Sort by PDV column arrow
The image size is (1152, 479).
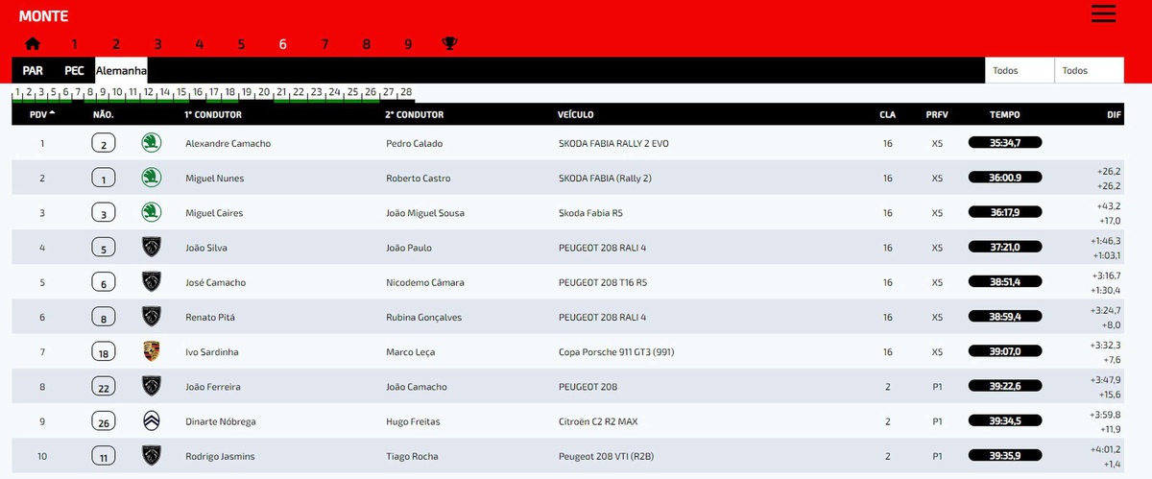coord(52,114)
